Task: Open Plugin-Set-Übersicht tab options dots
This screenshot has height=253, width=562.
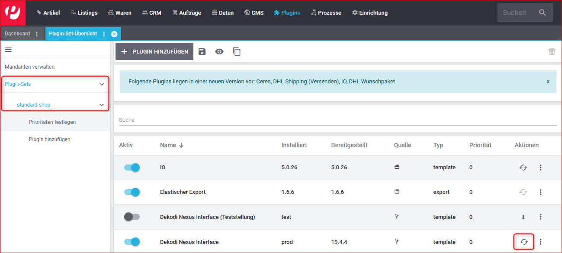Action: 104,34
